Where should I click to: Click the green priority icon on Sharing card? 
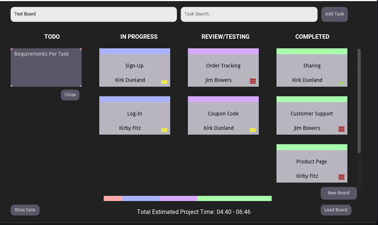click(341, 83)
